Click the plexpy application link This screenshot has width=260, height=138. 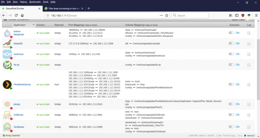click(17, 104)
